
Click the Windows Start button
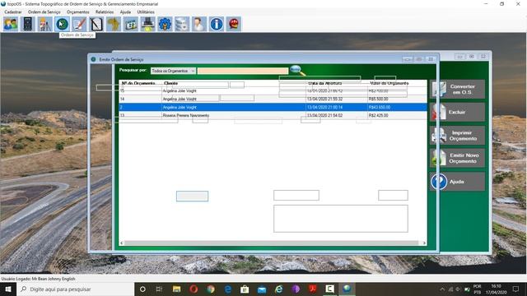(x=8, y=289)
